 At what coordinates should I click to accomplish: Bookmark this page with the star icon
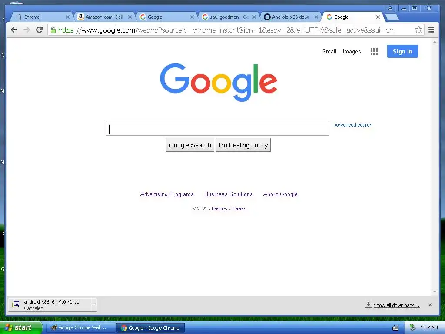(x=418, y=30)
